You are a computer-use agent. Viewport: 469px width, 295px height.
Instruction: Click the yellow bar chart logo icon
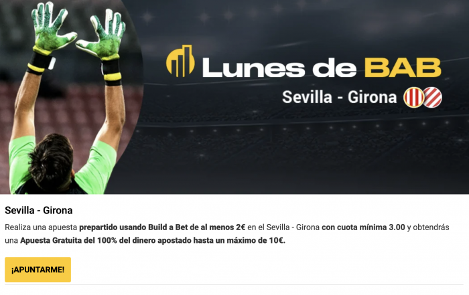(x=180, y=61)
